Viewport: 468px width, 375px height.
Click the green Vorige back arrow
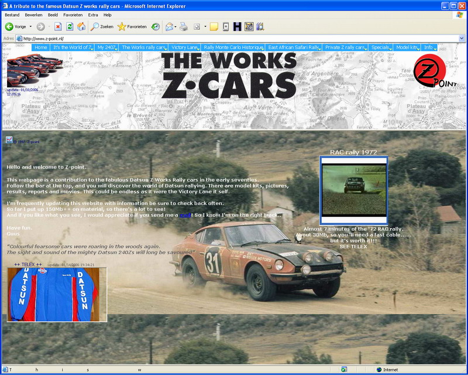(9, 26)
